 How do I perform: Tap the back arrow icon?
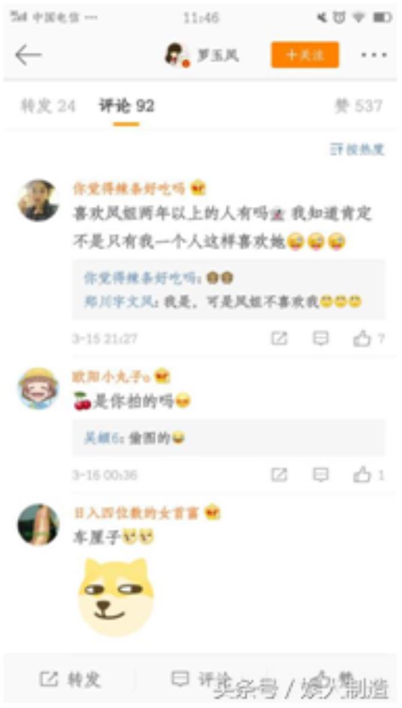tap(28, 55)
